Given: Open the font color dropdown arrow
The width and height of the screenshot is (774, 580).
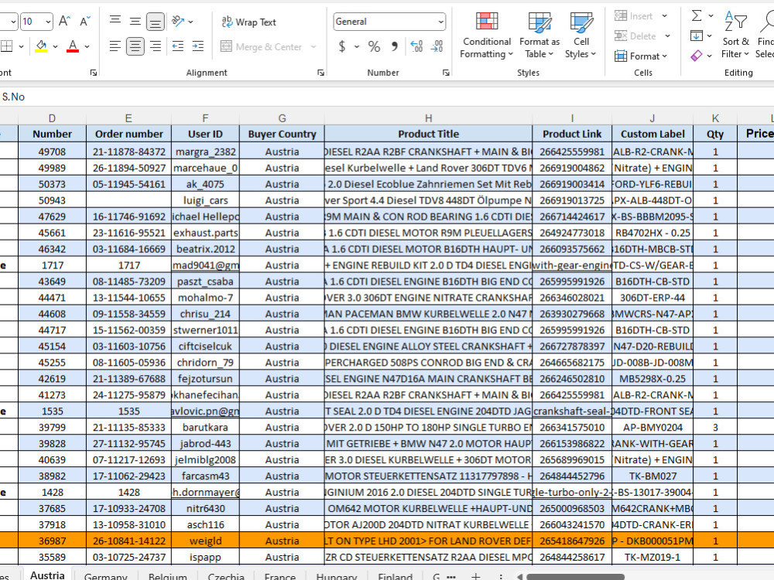Looking at the screenshot, I should (87, 47).
